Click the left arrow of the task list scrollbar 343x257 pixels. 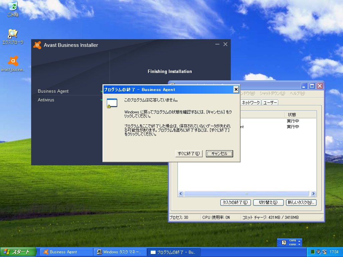tap(181, 194)
